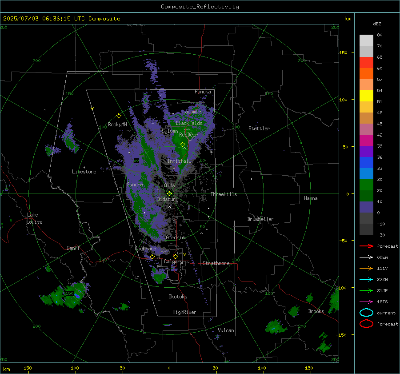Click the Lake Louise label
The image size is (400, 374).
tap(34, 218)
